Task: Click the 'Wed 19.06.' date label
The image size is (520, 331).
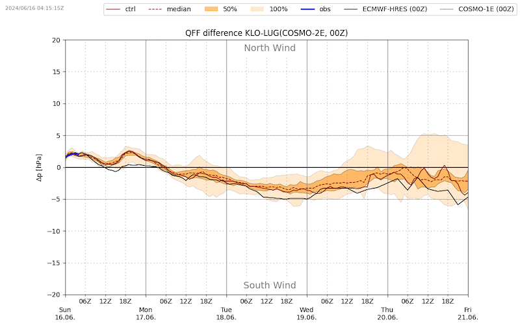Action: point(306,313)
